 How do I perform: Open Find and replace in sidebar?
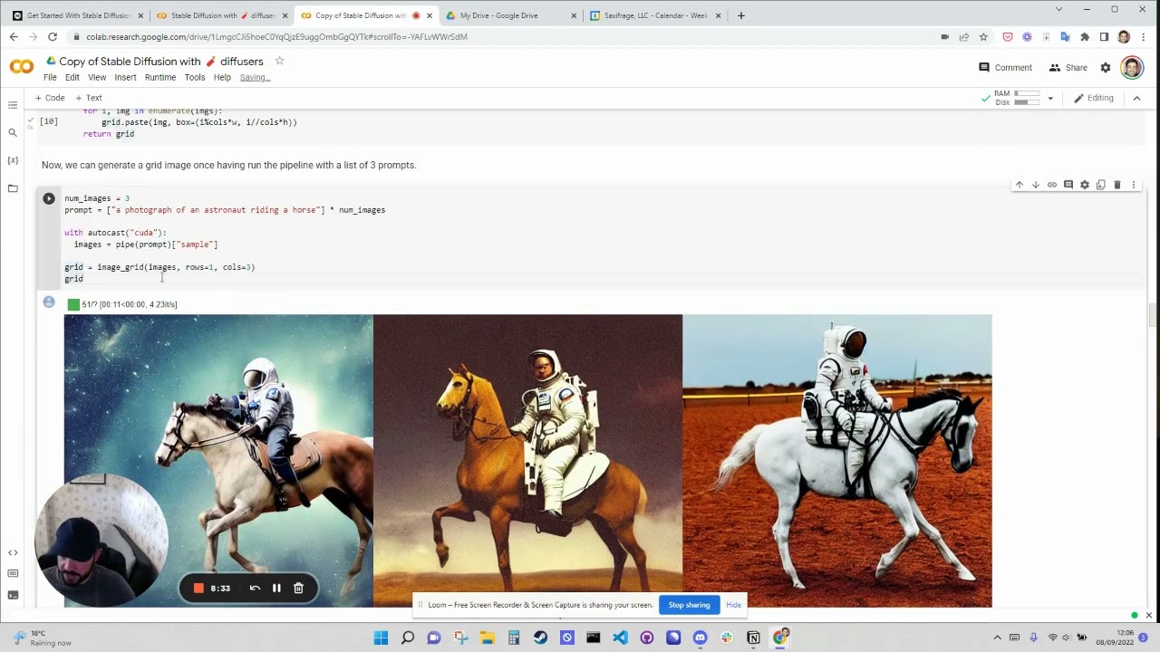[x=13, y=133]
